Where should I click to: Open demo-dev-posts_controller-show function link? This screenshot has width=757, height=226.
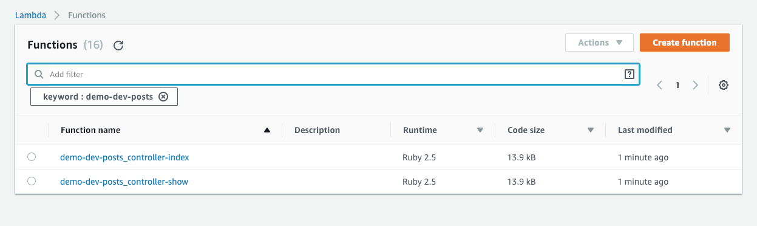click(x=124, y=182)
